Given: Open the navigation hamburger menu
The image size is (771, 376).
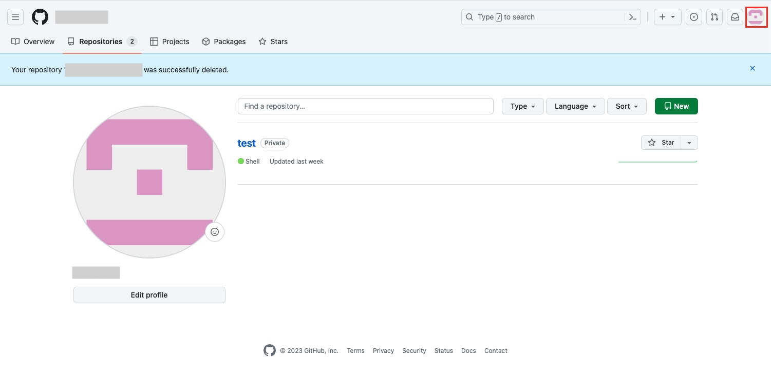Looking at the screenshot, I should [x=15, y=16].
